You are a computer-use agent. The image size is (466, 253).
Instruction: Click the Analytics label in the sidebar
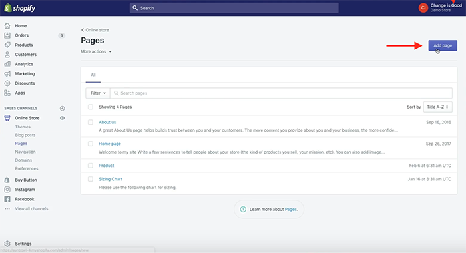coord(24,64)
